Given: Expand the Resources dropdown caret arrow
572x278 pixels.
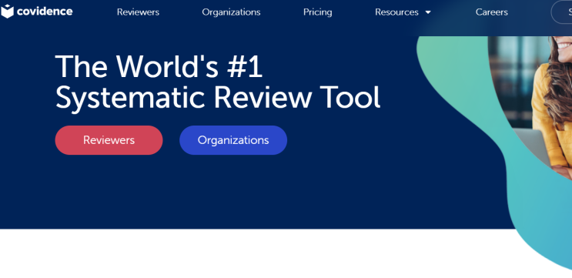Looking at the screenshot, I should [x=428, y=12].
